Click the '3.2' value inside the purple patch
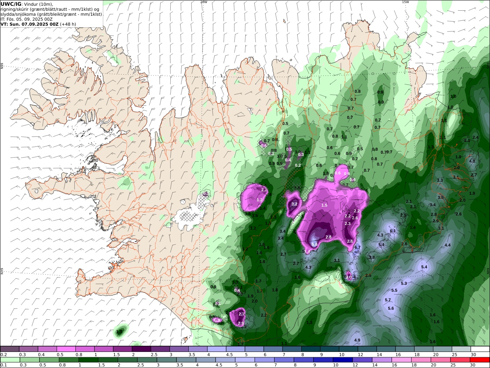 tap(294, 204)
